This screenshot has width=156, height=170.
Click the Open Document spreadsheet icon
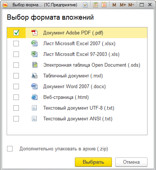pyautogui.click(x=34, y=65)
